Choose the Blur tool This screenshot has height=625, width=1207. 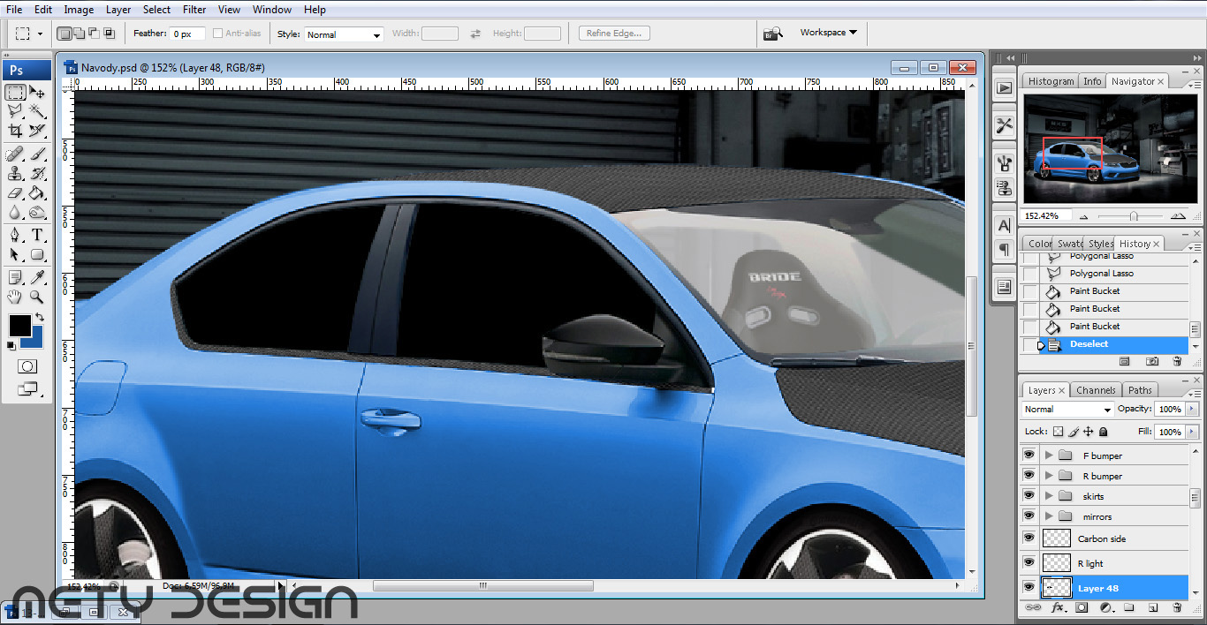click(15, 213)
